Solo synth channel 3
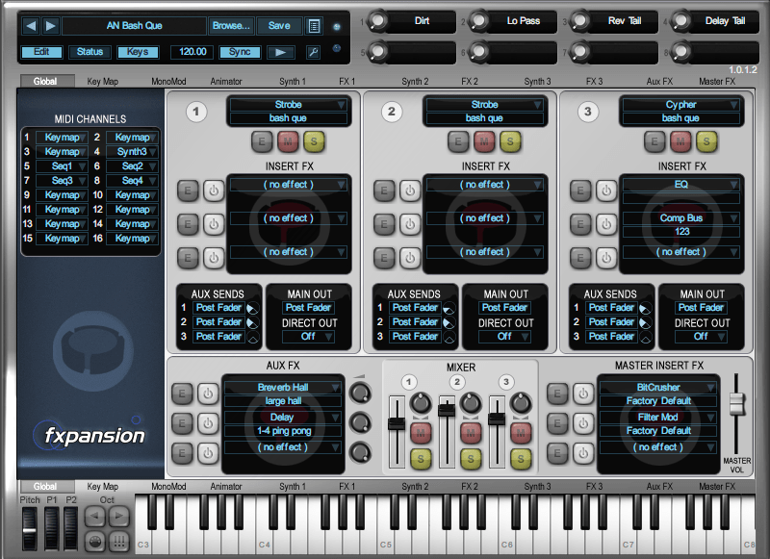The height and width of the screenshot is (559, 770). click(706, 141)
